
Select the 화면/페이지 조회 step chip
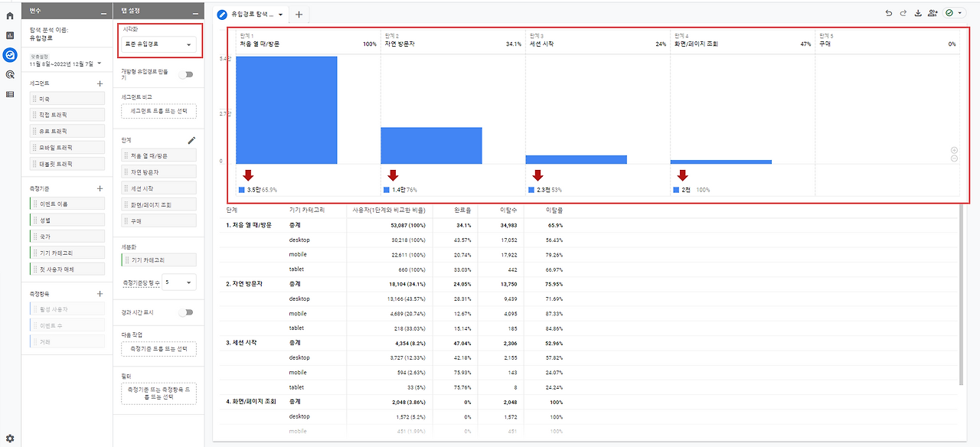point(158,205)
